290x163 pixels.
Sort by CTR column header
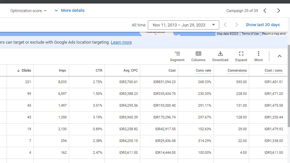click(99, 70)
